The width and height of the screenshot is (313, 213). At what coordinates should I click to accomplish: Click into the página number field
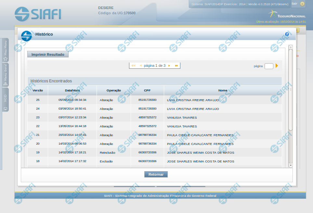(269, 66)
